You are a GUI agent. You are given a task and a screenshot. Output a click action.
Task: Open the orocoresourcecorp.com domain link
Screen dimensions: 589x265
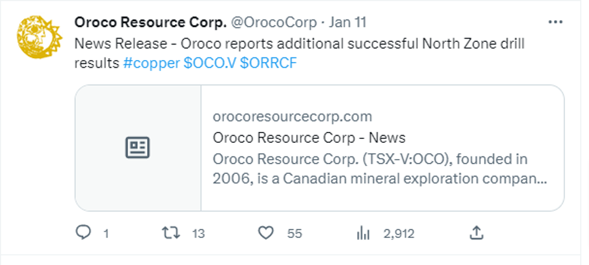pyautogui.click(x=293, y=117)
